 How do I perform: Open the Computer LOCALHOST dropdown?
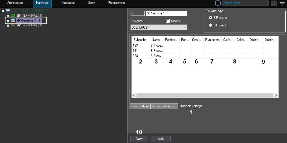(x=159, y=28)
